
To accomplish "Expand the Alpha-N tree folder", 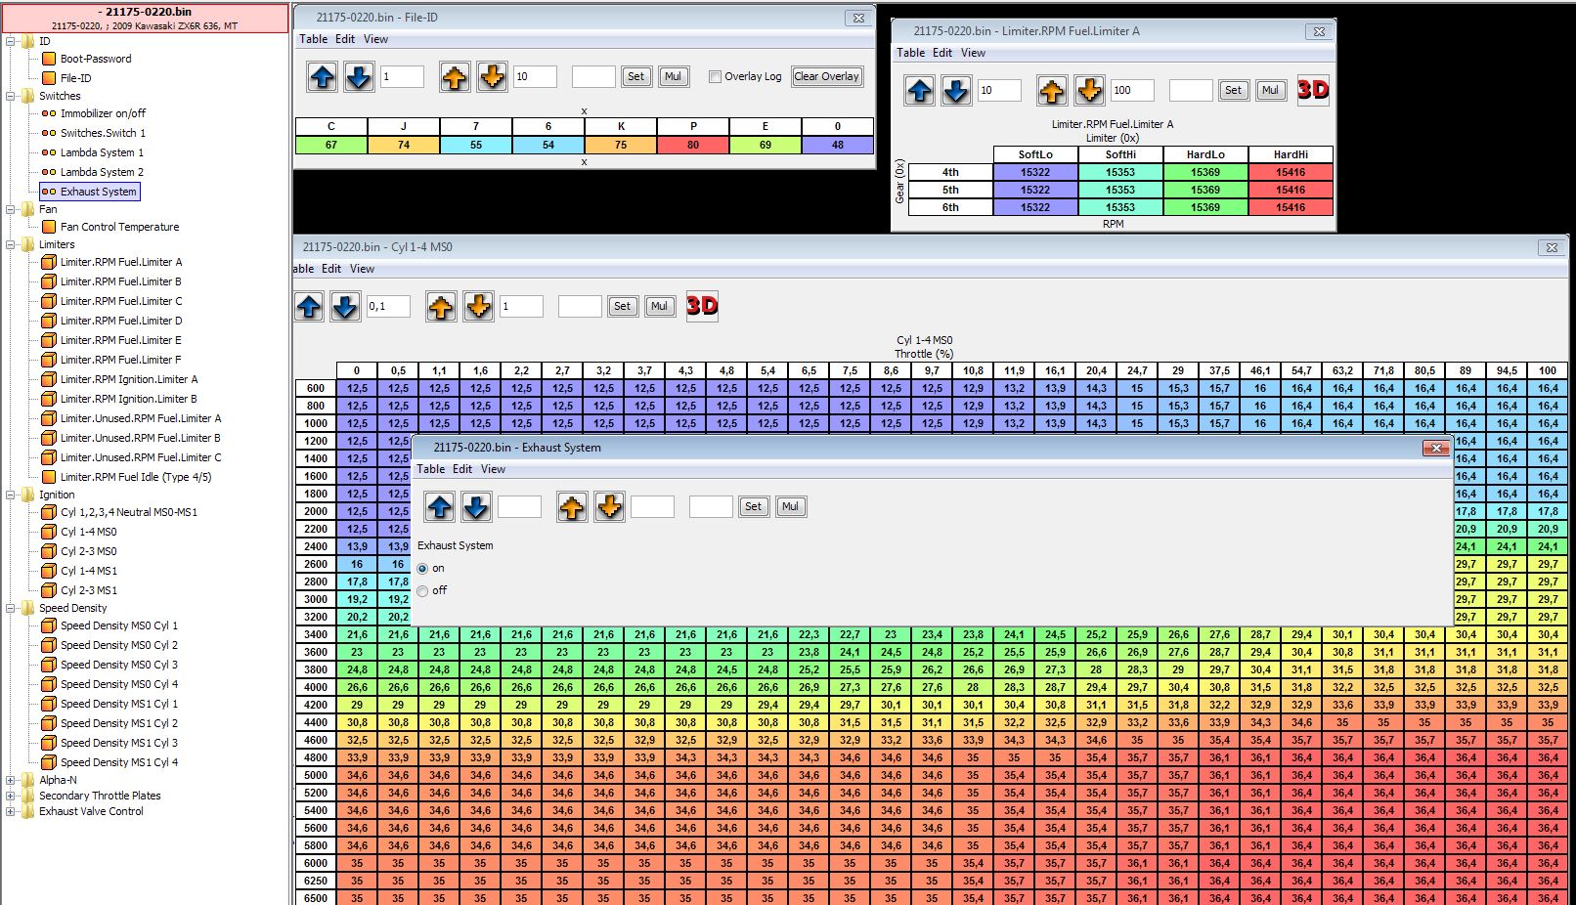I will (x=11, y=780).
